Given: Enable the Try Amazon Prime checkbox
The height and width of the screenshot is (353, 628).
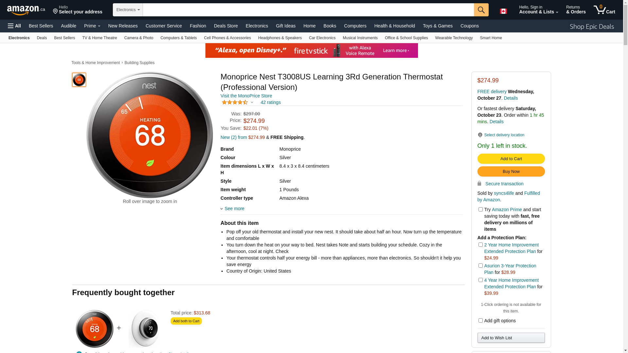Looking at the screenshot, I should tap(480, 210).
